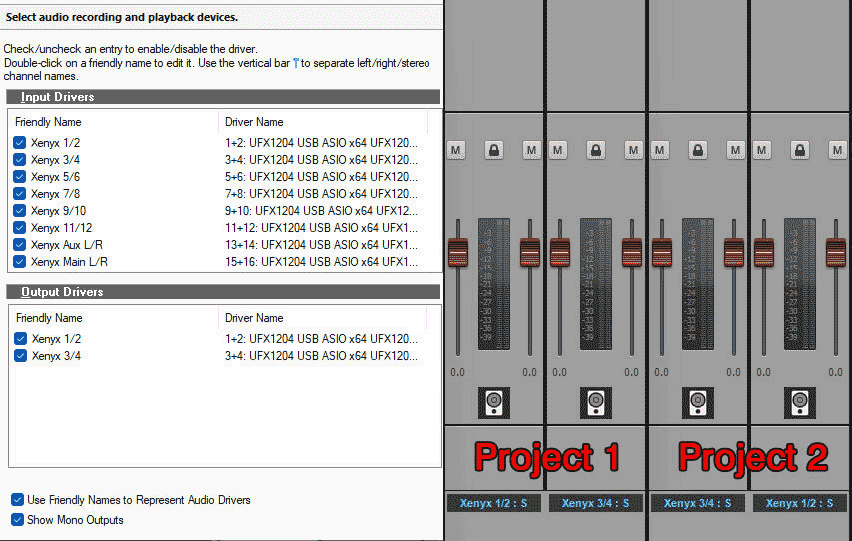The height and width of the screenshot is (541, 852).
Task: Click the lock icon on Project 1's Xenyx 1/2 strip
Action: pyautogui.click(x=494, y=150)
